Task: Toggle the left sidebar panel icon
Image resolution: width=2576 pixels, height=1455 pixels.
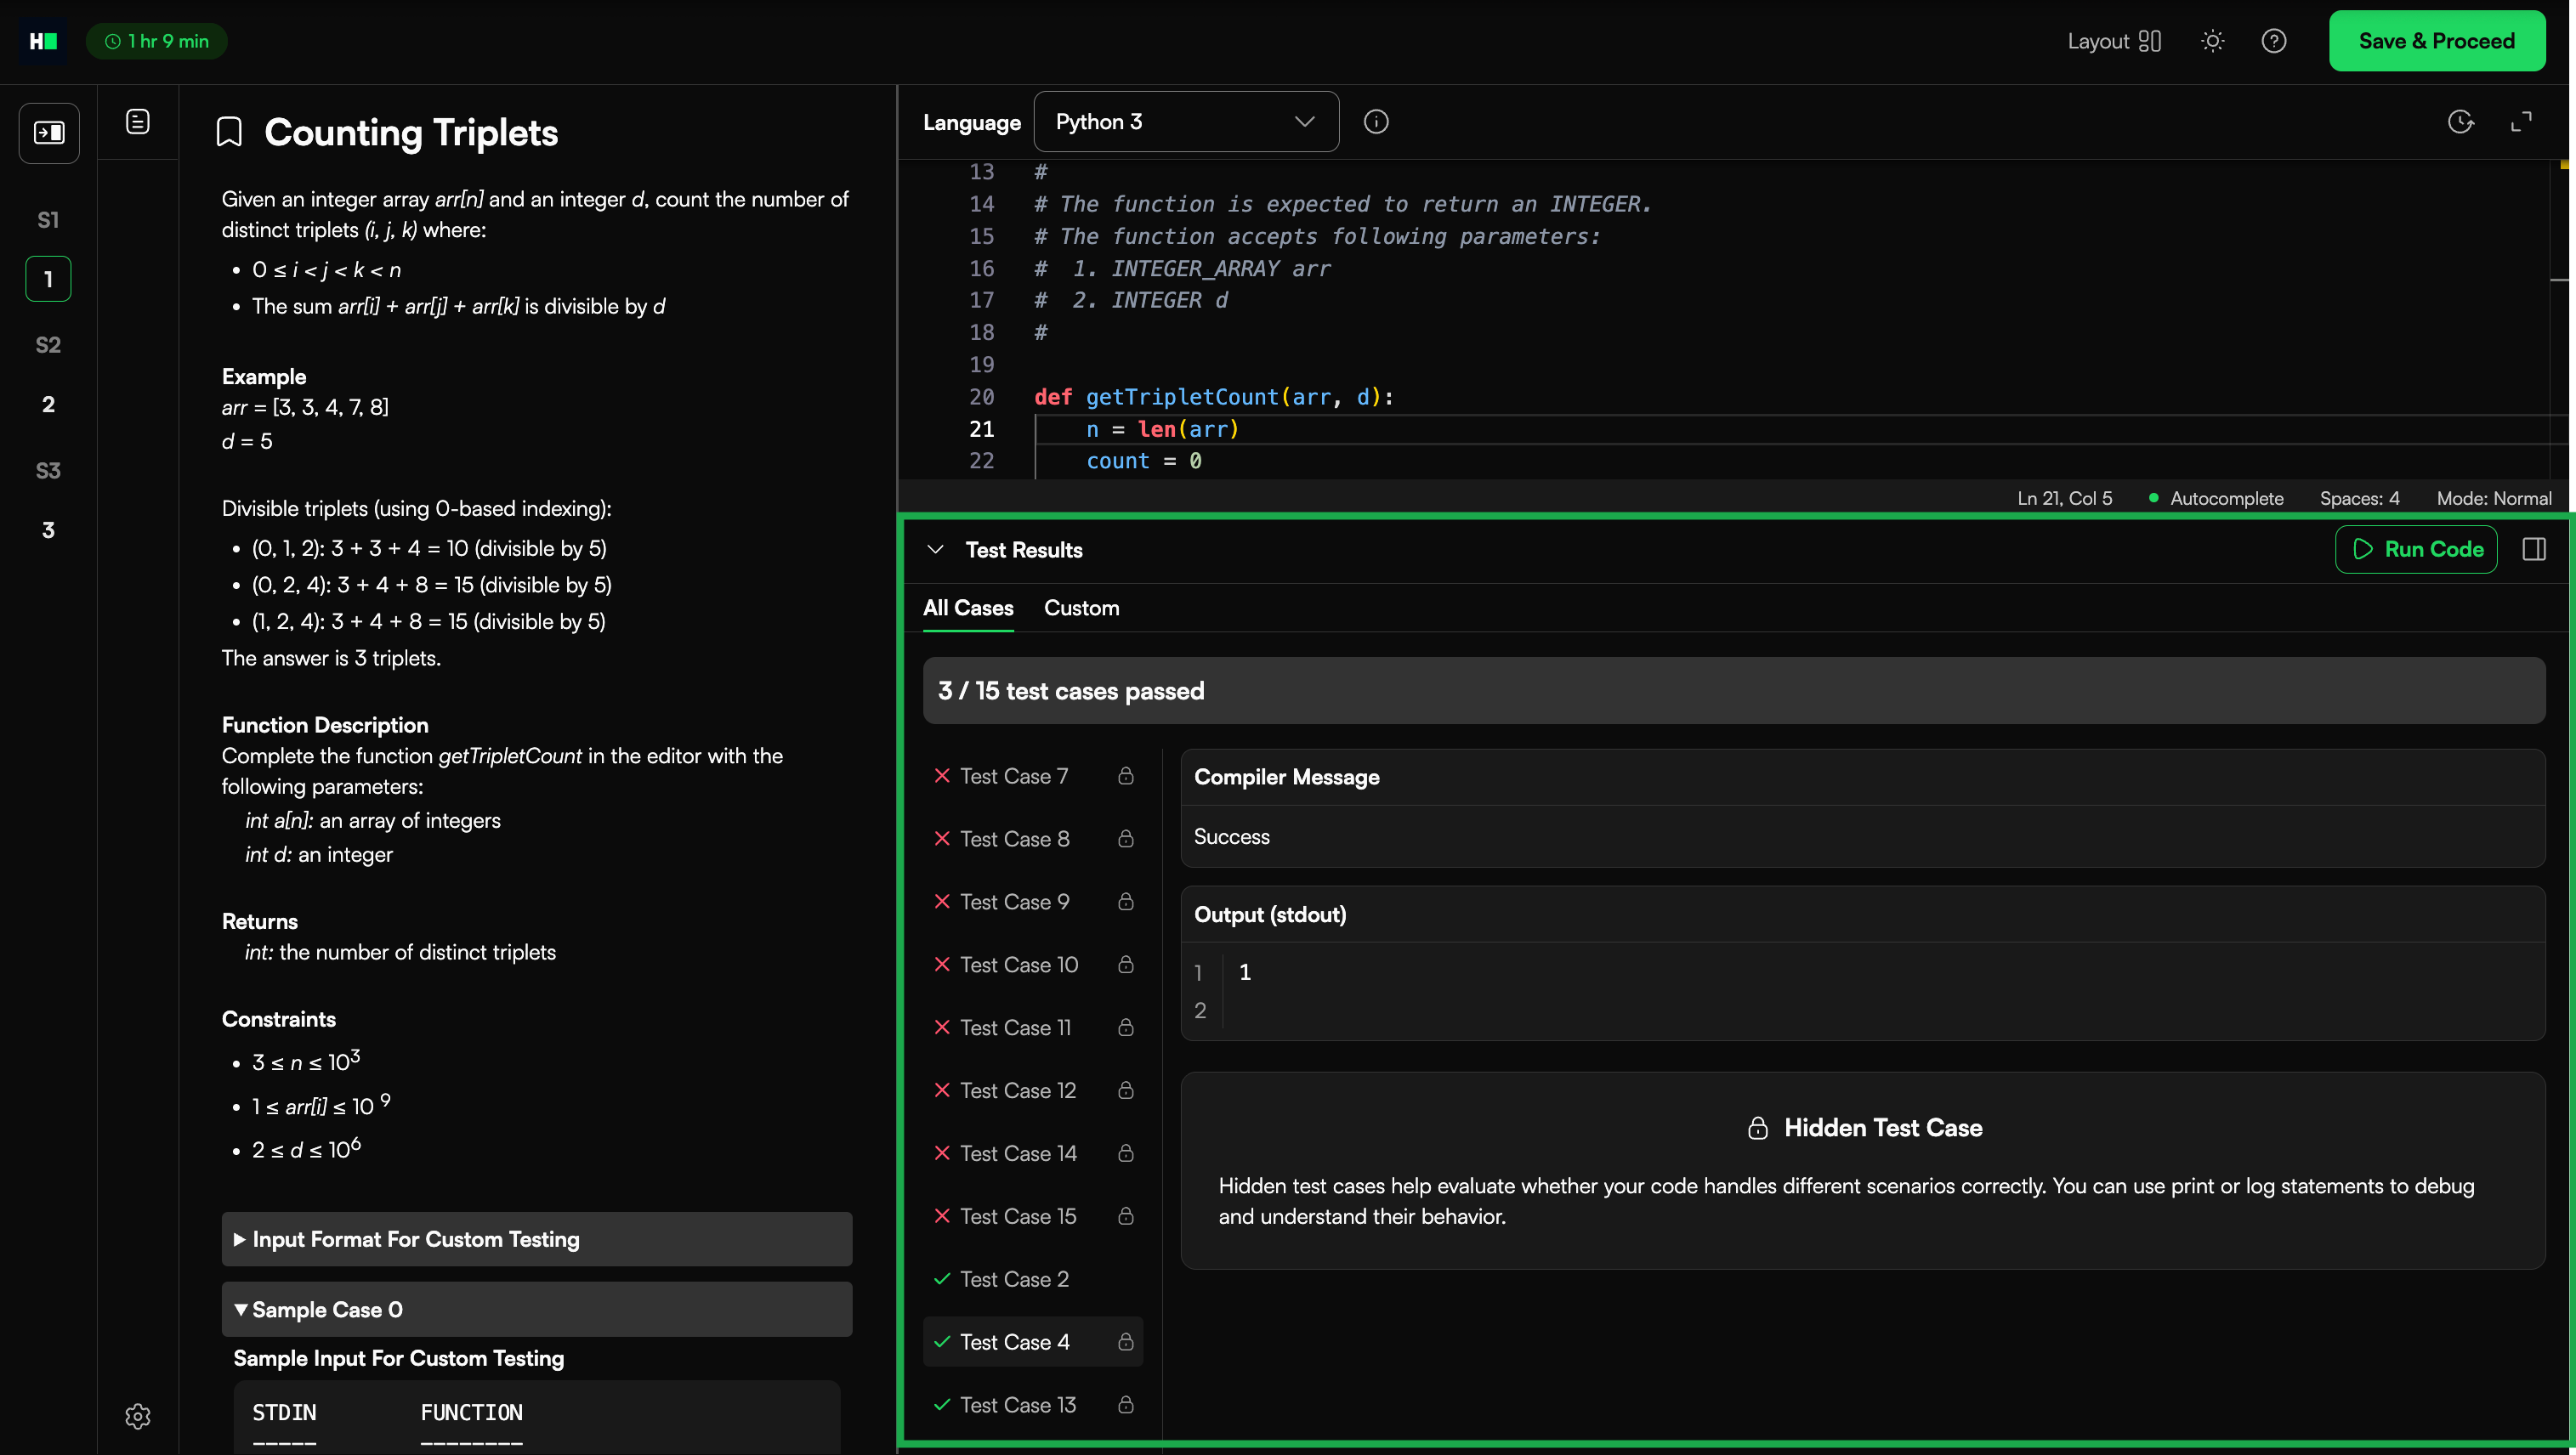Action: (49, 133)
